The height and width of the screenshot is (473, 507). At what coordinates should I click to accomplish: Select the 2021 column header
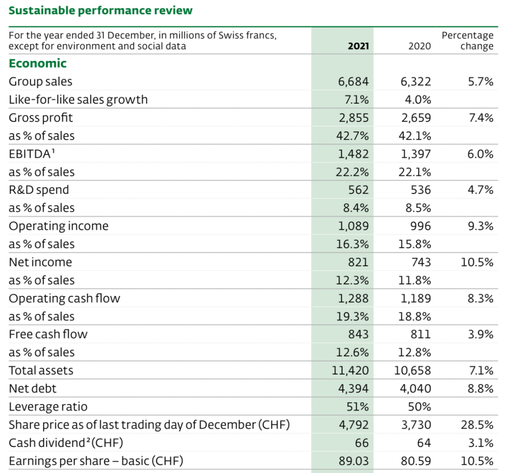coord(358,46)
